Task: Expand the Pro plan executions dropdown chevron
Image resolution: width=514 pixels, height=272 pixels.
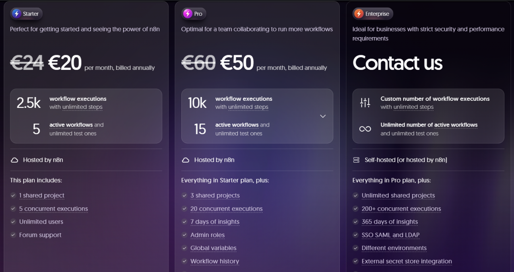Action: (x=323, y=117)
